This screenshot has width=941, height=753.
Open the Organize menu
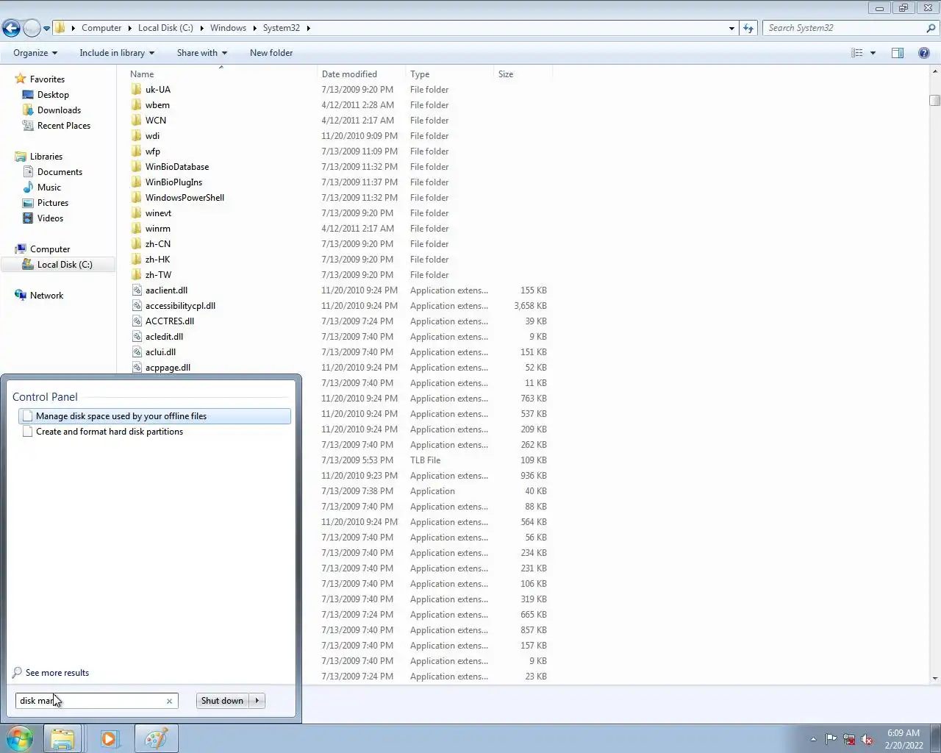pyautogui.click(x=35, y=53)
